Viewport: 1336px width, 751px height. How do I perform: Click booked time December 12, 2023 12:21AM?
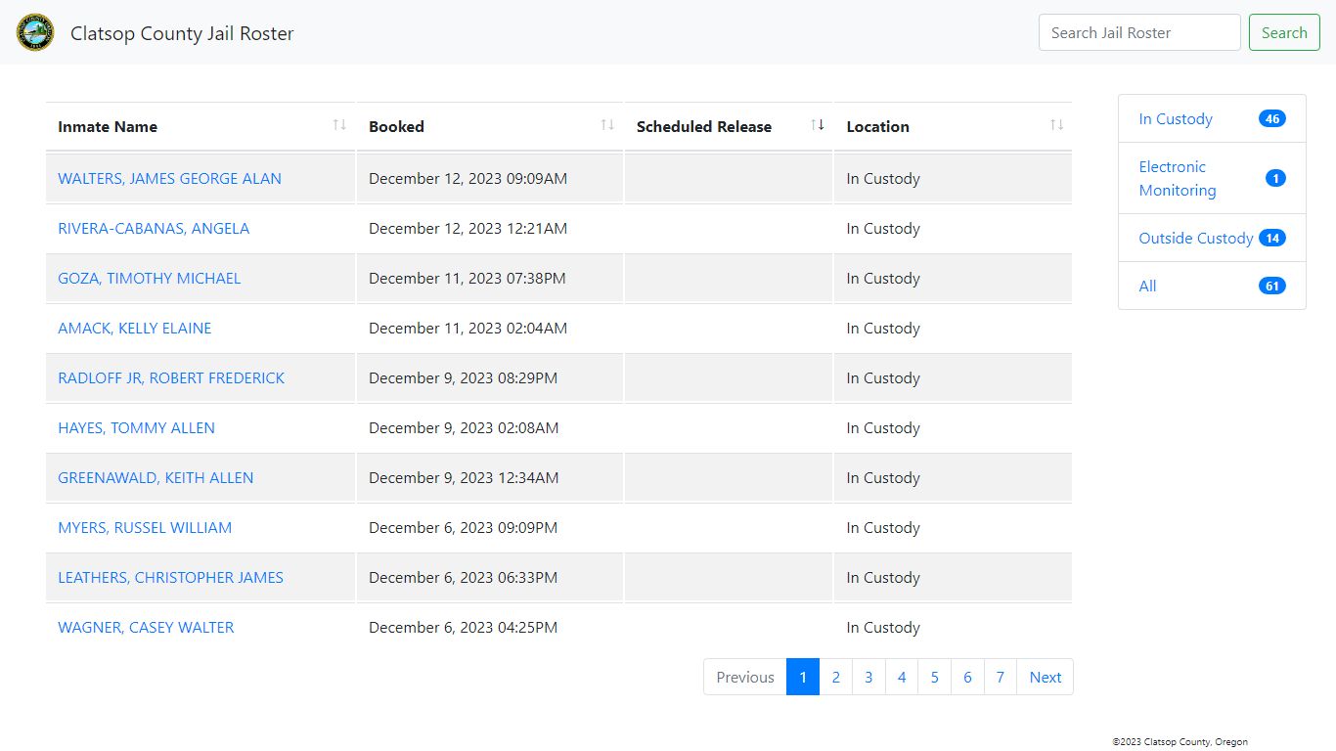tap(468, 229)
